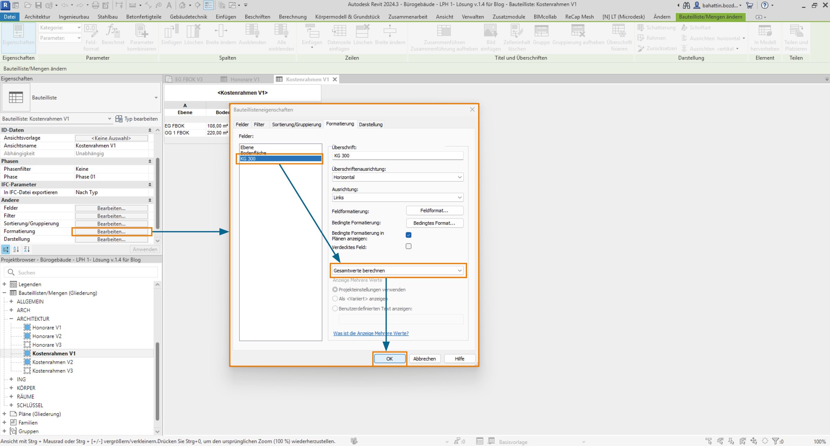Open the Autodesk cart icon
This screenshot has height=446, width=830.
(x=750, y=5)
